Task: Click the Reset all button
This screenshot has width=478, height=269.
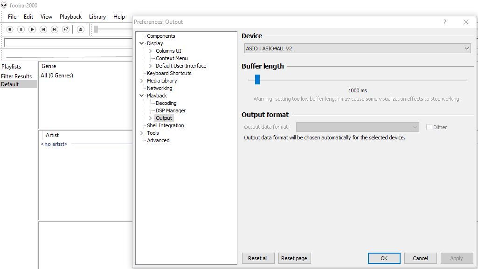Action: click(x=258, y=258)
